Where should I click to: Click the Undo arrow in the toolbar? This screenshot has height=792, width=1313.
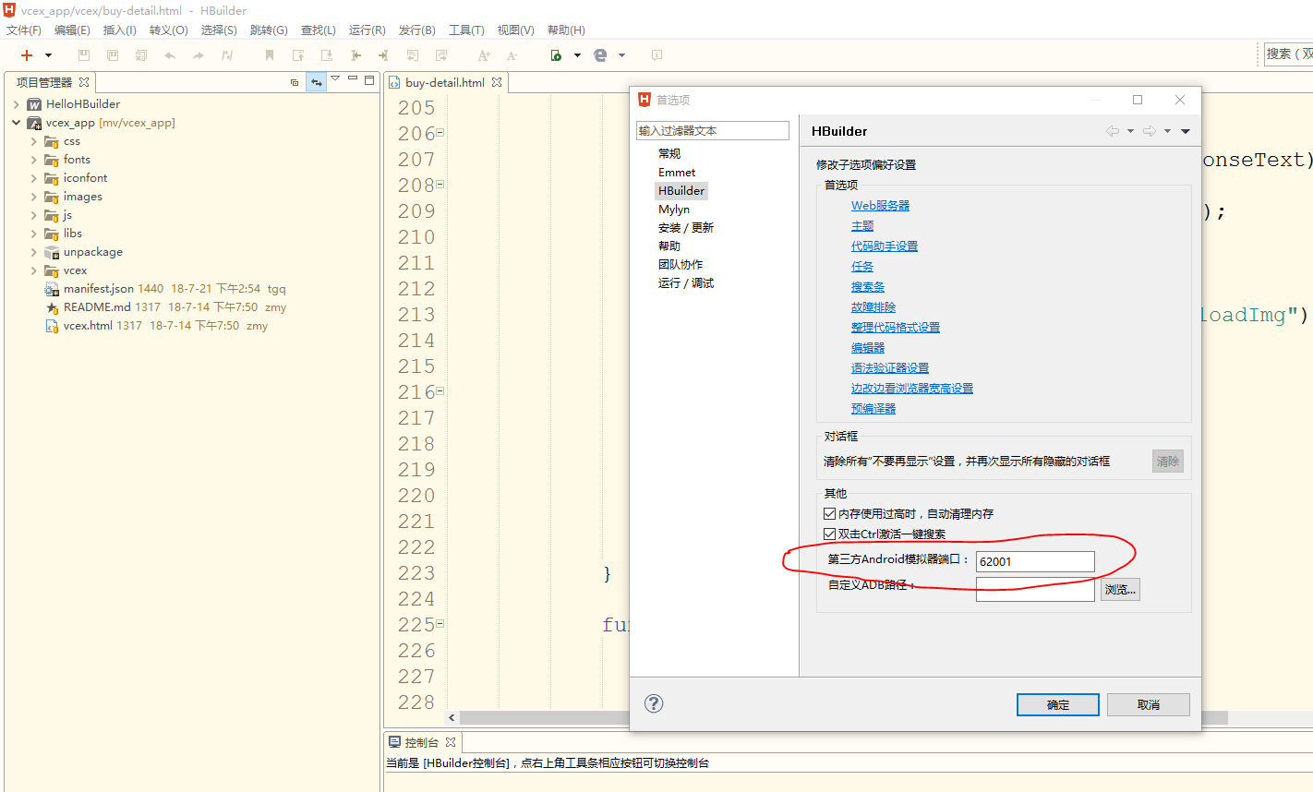click(x=170, y=55)
